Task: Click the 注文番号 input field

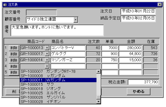Action: [x=41, y=13]
